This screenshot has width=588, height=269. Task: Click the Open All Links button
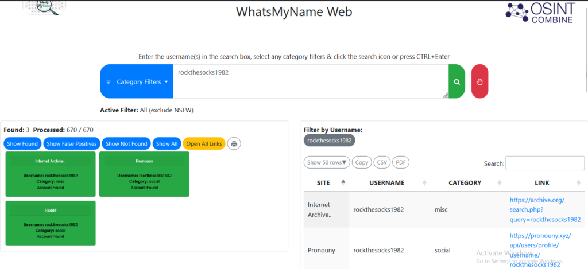204,143
